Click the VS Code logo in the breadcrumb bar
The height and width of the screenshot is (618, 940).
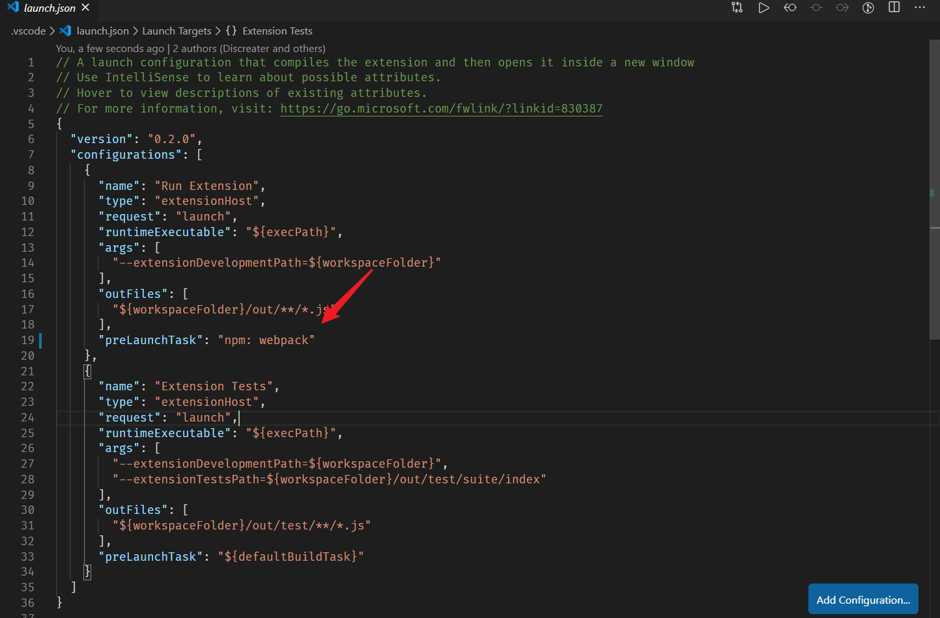65,31
